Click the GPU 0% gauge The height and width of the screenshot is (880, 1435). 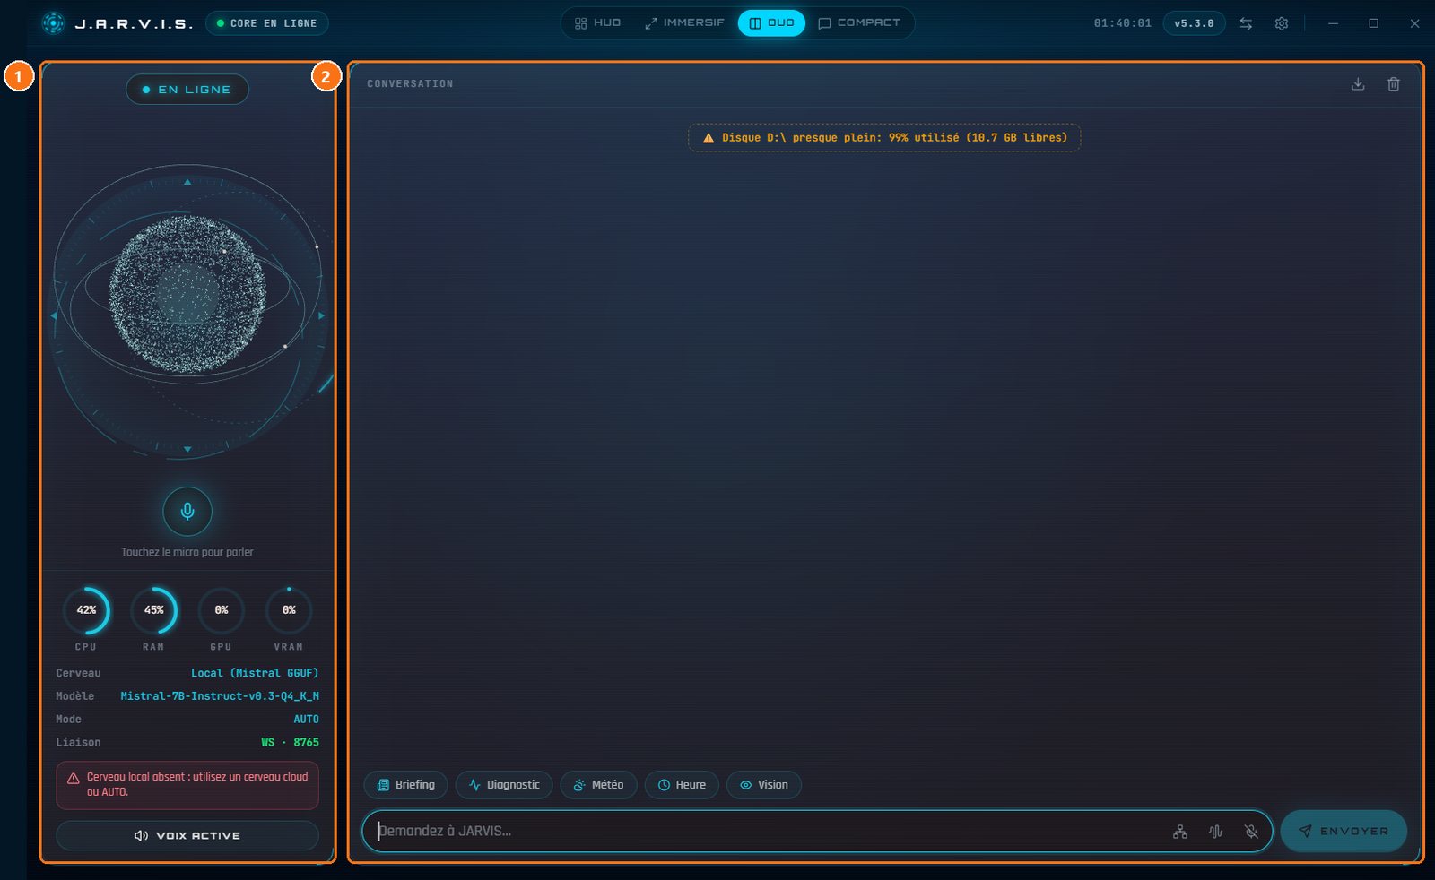tap(222, 610)
